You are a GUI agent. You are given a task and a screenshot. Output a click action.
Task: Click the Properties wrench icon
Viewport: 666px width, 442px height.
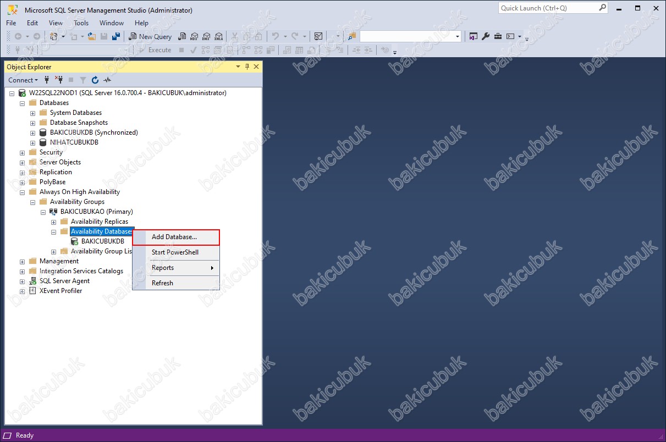coord(486,36)
